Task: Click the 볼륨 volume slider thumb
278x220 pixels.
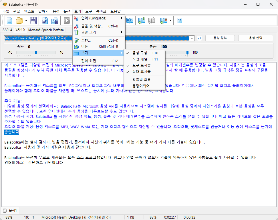Action: tap(187, 53)
